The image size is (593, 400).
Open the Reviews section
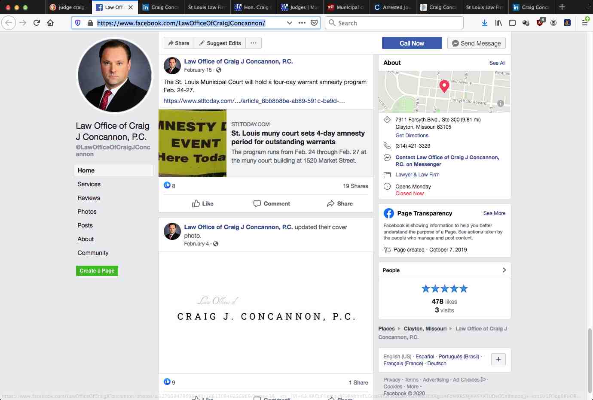(x=89, y=198)
